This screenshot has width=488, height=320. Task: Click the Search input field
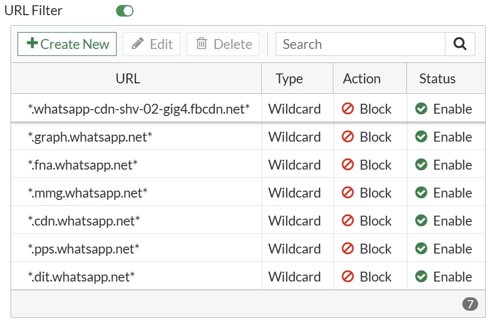tap(360, 44)
